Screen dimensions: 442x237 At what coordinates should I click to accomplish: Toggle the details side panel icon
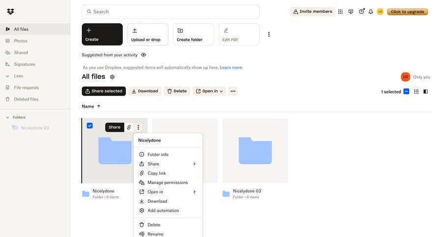click(426, 92)
